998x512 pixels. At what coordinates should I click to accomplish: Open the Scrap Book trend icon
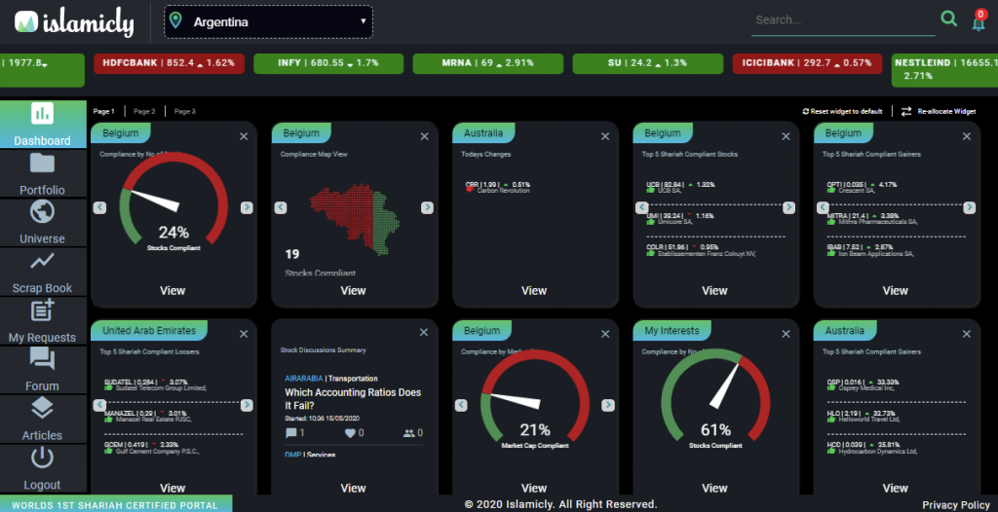(x=42, y=262)
